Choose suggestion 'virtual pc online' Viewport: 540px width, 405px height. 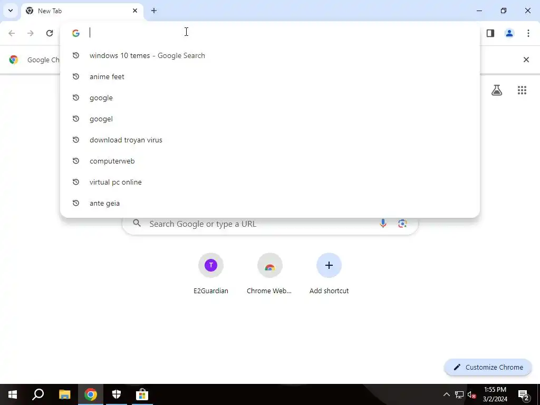tap(269, 182)
